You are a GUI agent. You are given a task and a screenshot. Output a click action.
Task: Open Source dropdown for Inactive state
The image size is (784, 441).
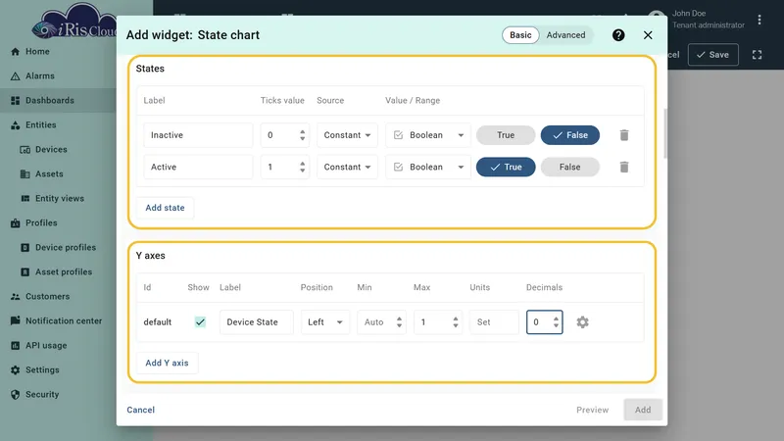tap(347, 135)
